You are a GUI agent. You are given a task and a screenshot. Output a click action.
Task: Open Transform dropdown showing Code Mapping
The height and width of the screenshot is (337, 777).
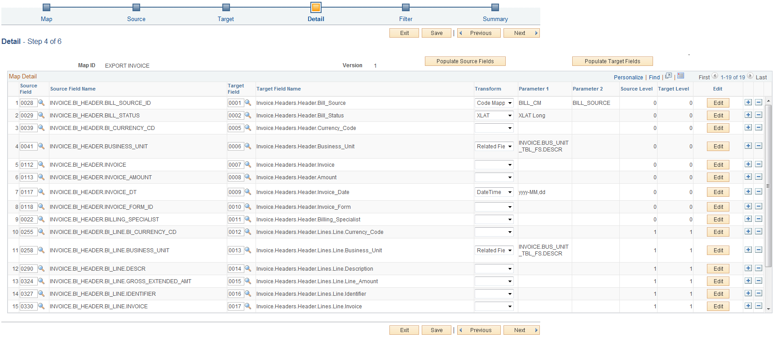[x=494, y=103]
